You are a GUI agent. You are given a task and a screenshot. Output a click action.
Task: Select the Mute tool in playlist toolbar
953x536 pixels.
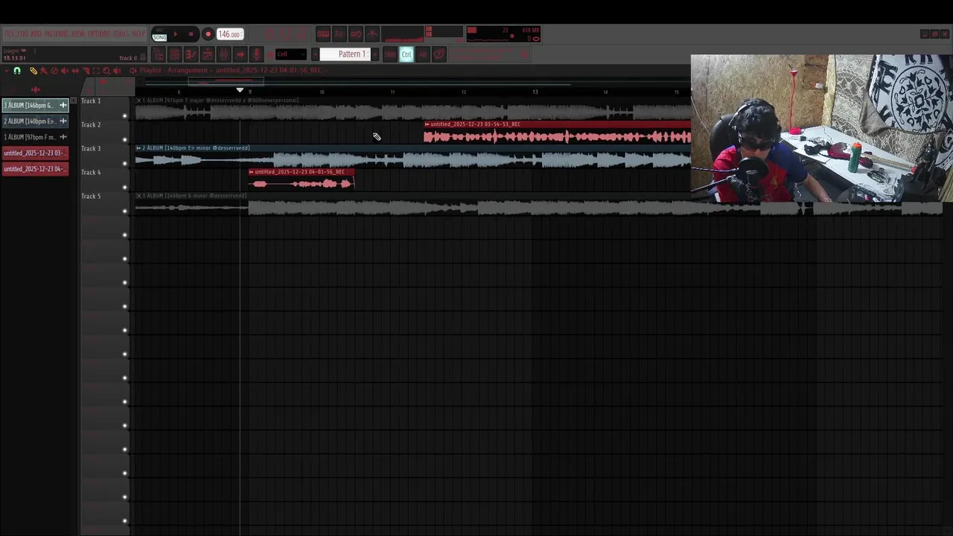point(65,71)
